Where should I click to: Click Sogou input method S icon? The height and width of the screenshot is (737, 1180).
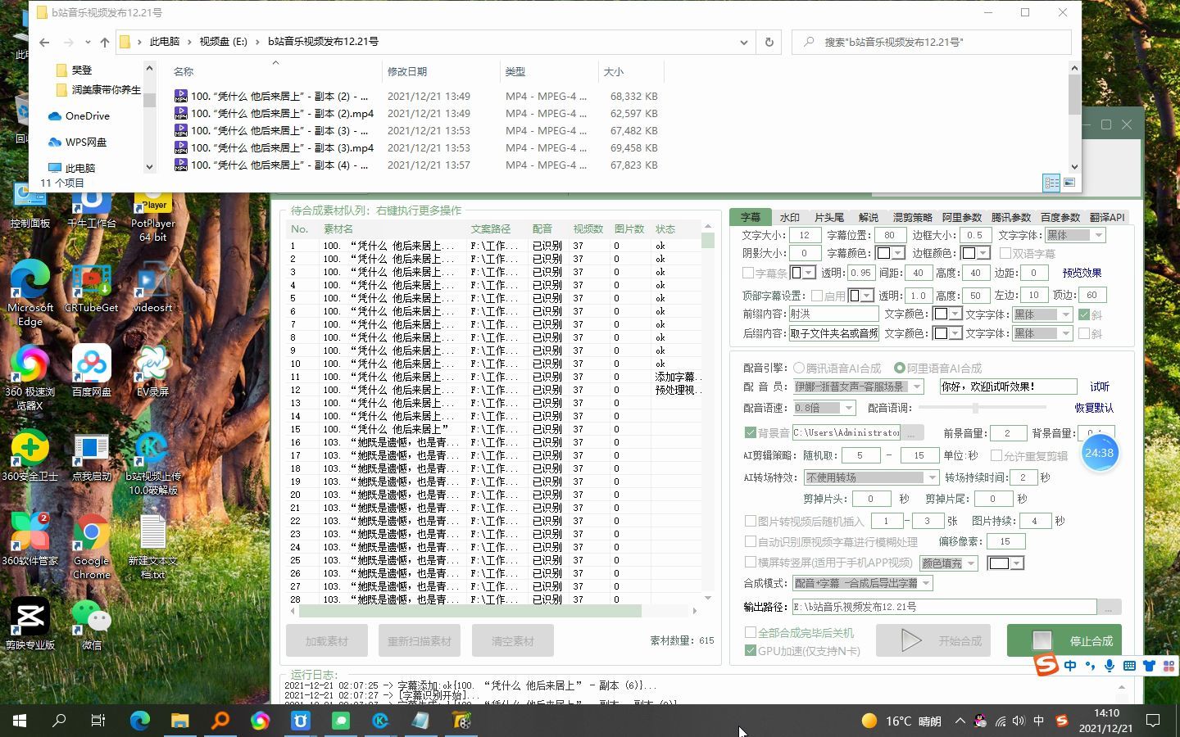point(1046,665)
